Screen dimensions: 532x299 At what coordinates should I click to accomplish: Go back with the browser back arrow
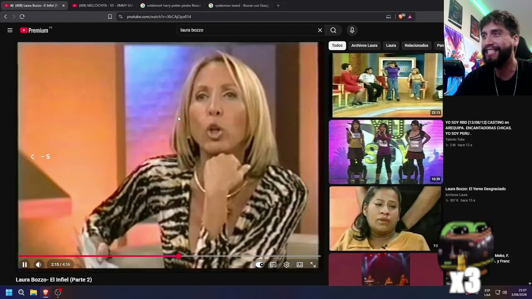pos(5,17)
